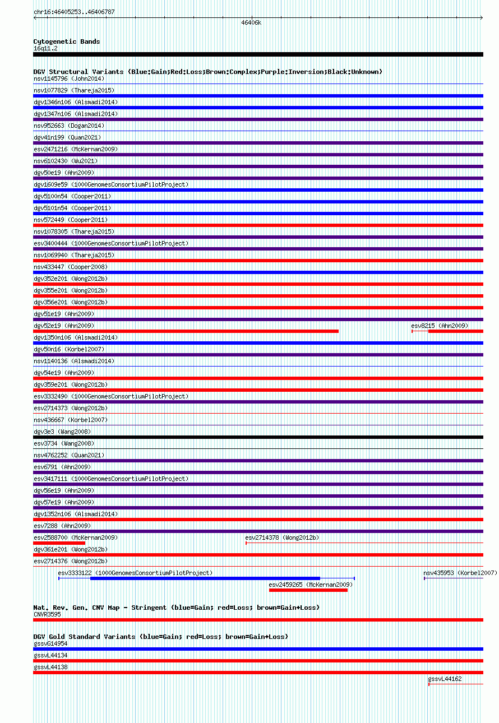Select the nsv6102430 (Wu2021) label

click(66, 161)
